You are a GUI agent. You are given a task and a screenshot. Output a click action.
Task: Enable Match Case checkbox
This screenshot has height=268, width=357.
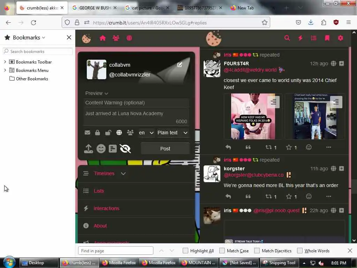click(222, 251)
